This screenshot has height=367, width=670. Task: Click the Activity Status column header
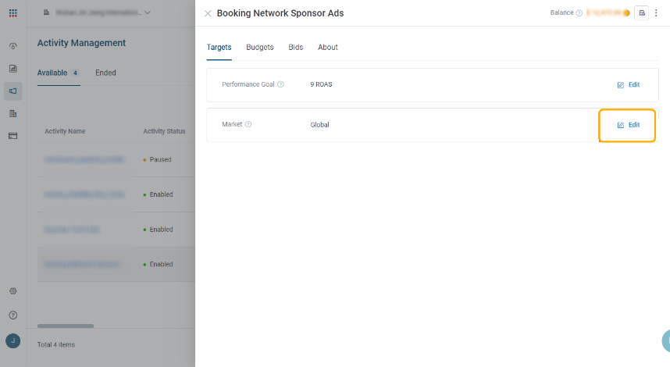click(164, 131)
